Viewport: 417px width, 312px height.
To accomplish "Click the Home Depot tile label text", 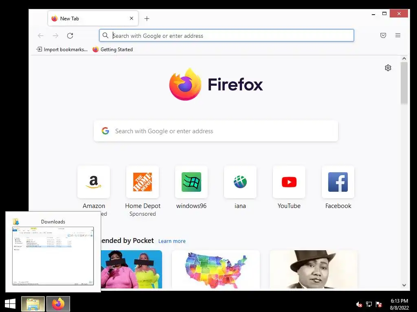I will (143, 206).
